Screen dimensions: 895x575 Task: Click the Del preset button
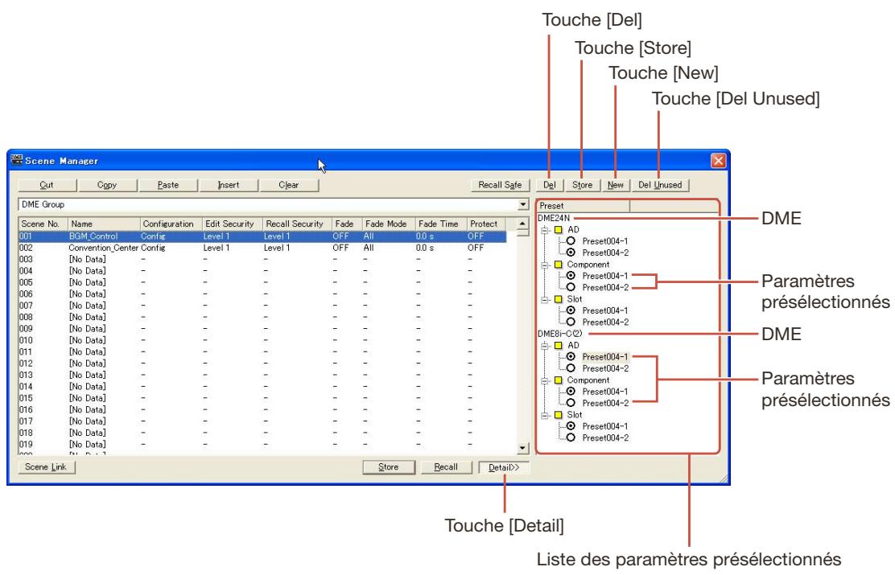tap(549, 185)
